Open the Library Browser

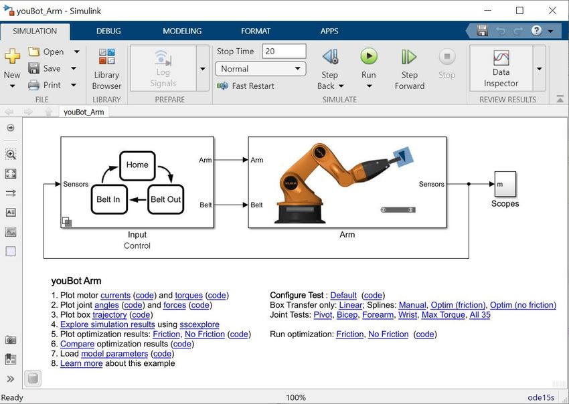coord(106,70)
